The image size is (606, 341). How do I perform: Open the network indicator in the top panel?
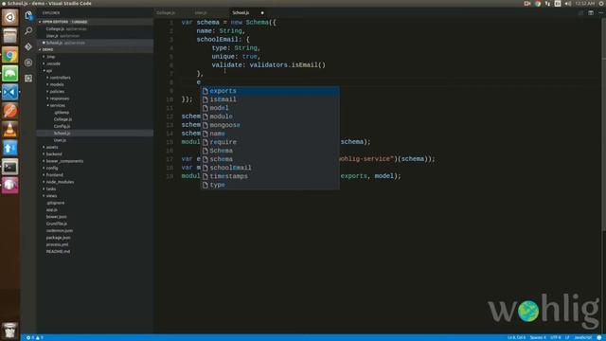(x=547, y=4)
